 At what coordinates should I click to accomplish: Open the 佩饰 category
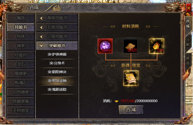[21, 18]
